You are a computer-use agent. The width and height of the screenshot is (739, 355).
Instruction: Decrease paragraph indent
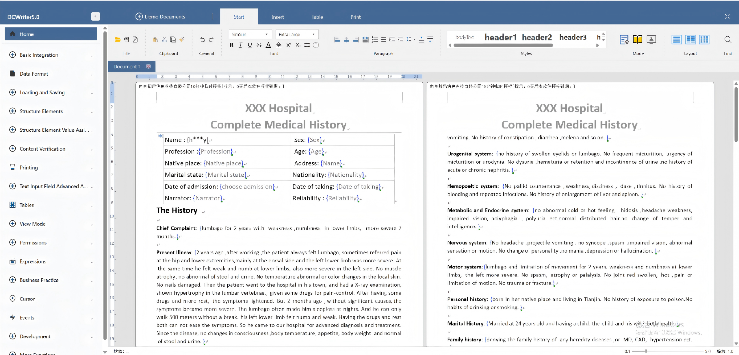(400, 40)
